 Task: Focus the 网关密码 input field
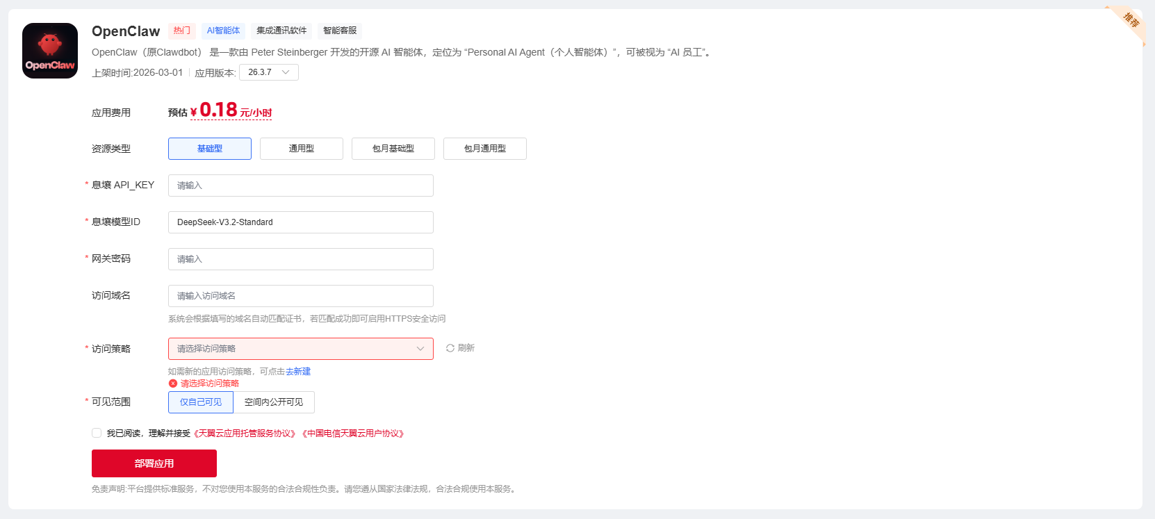click(x=301, y=259)
